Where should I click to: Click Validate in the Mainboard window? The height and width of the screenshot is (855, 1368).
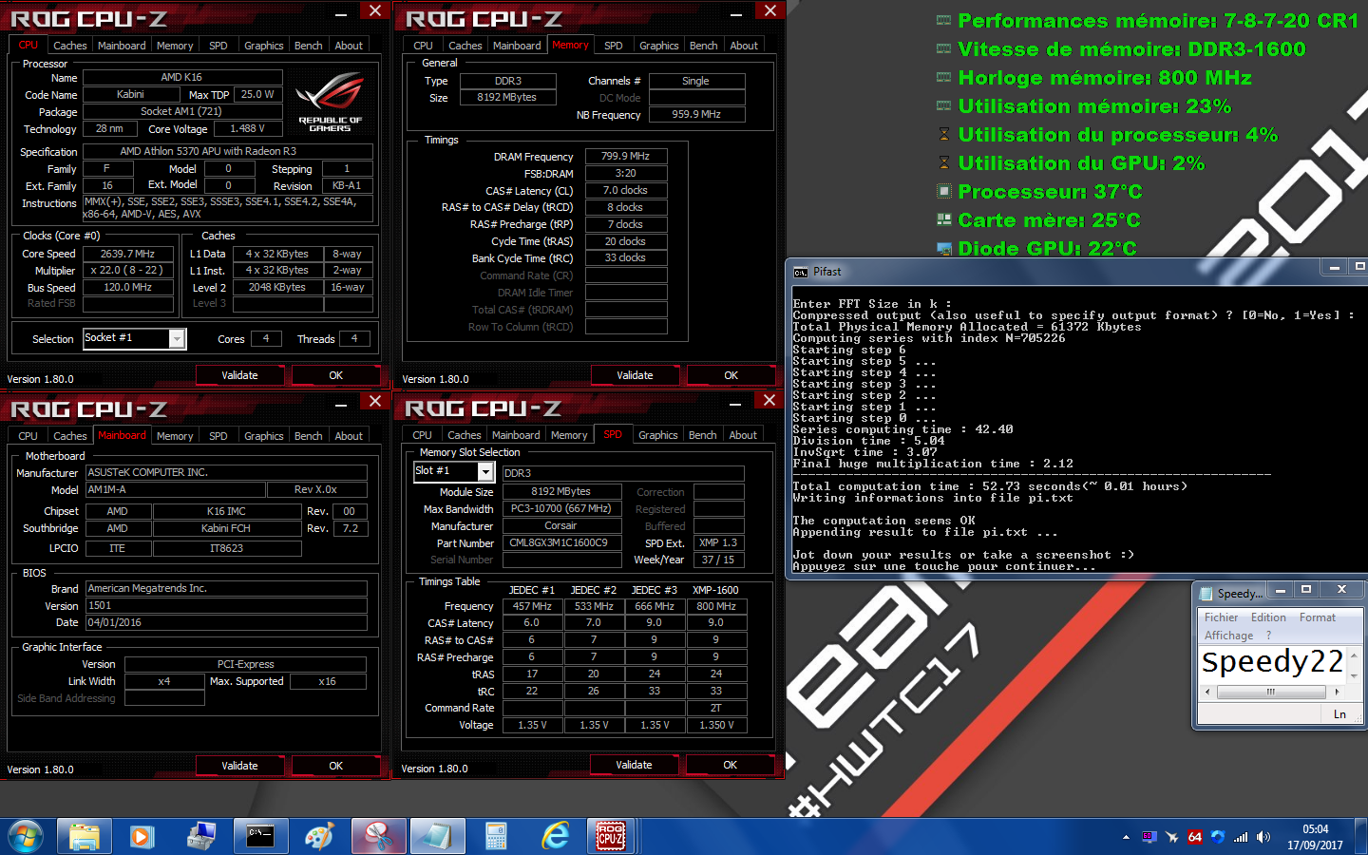point(239,766)
